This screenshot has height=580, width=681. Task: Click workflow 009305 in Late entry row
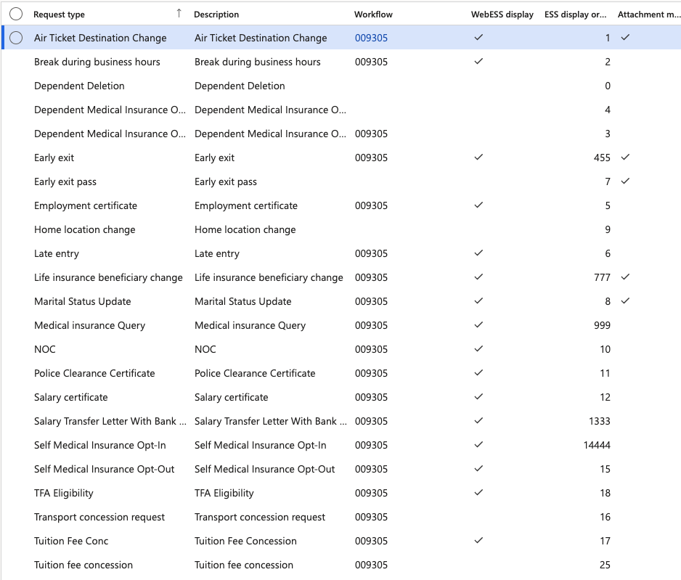click(371, 253)
